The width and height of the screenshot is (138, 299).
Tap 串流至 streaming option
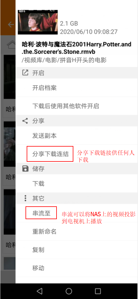[41, 213]
